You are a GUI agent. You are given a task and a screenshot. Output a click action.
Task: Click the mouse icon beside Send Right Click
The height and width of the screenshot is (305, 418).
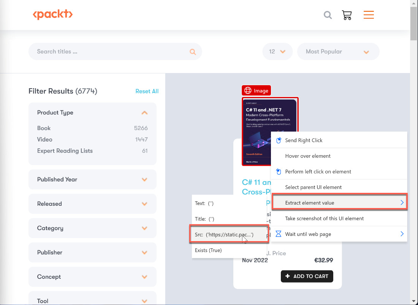(x=279, y=140)
